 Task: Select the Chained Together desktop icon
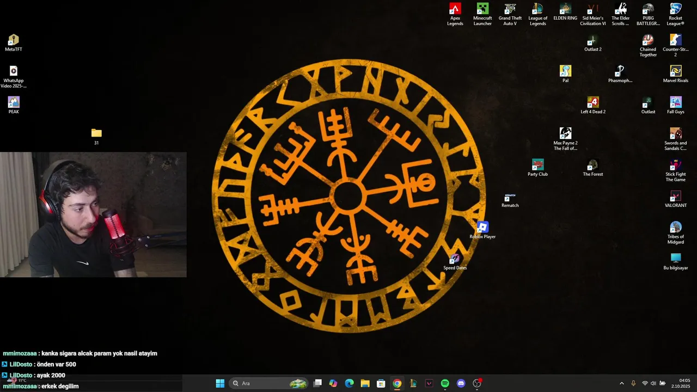(x=648, y=46)
